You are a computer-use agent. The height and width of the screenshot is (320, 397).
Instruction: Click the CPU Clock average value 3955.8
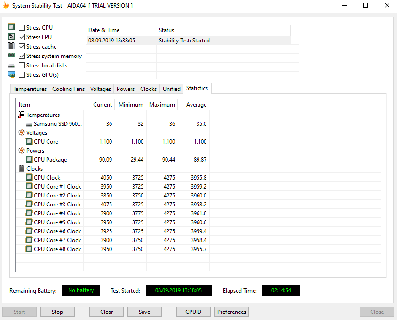pos(198,177)
